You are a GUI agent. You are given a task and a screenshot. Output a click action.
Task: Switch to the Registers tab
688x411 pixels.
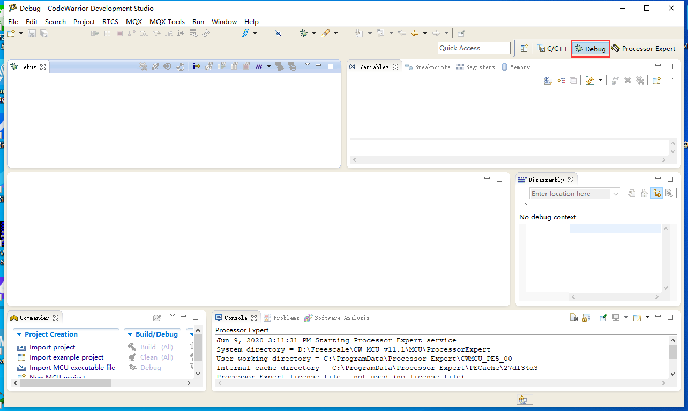pos(475,67)
